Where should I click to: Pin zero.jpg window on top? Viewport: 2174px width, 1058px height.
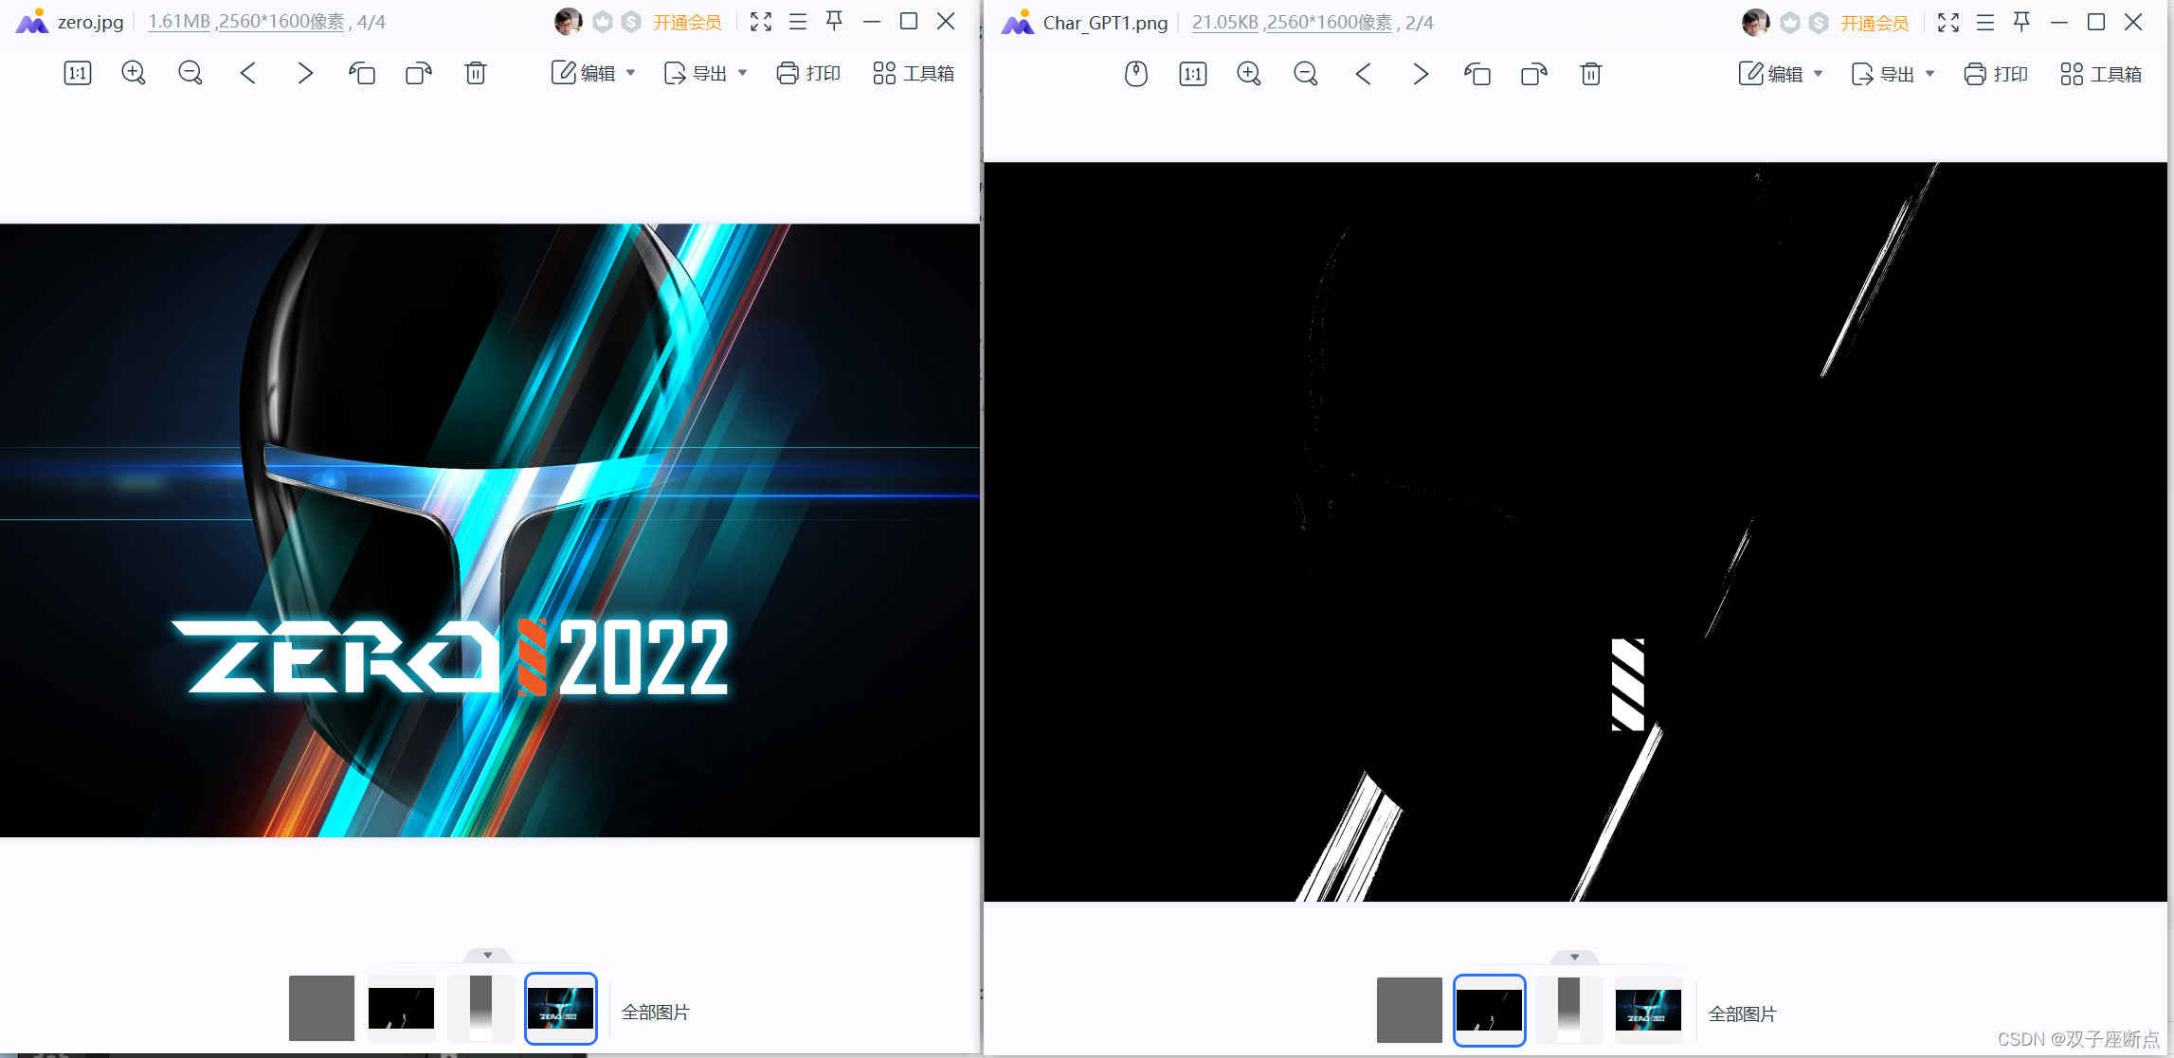click(834, 21)
